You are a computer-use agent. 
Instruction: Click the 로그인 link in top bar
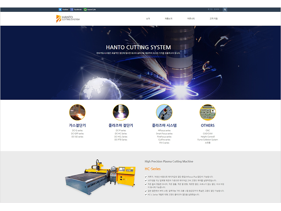click(x=210, y=9)
